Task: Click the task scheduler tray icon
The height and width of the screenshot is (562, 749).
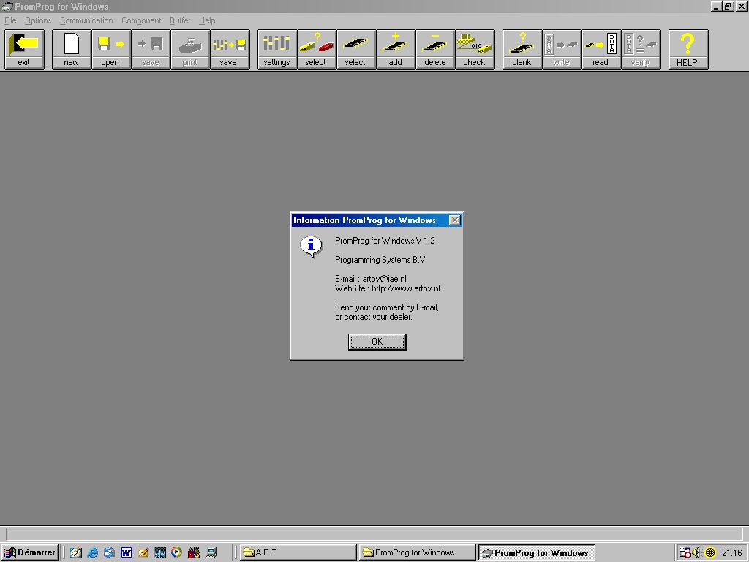Action: coord(685,552)
